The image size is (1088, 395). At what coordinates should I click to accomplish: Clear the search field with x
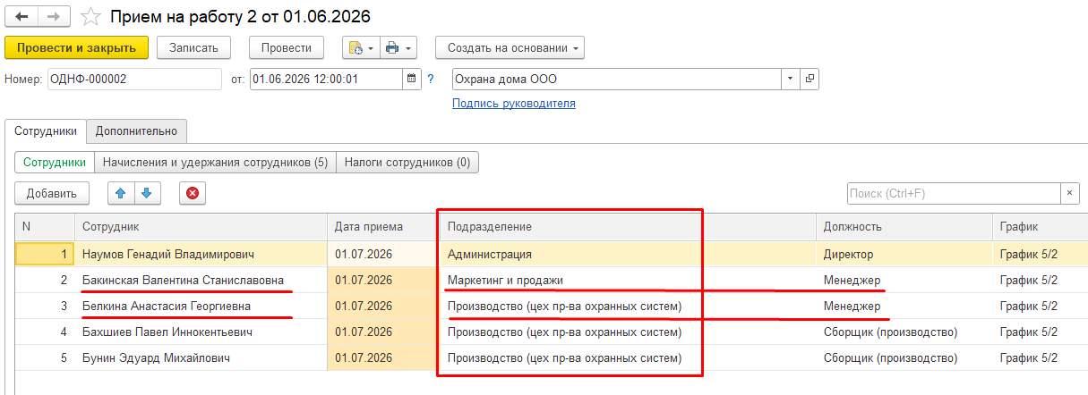[x=1070, y=193]
